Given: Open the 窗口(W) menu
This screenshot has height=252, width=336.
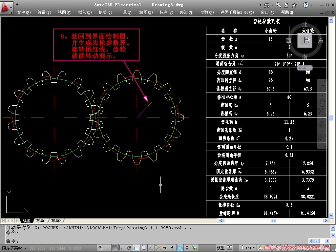Looking at the screenshot, I should 267,12.
